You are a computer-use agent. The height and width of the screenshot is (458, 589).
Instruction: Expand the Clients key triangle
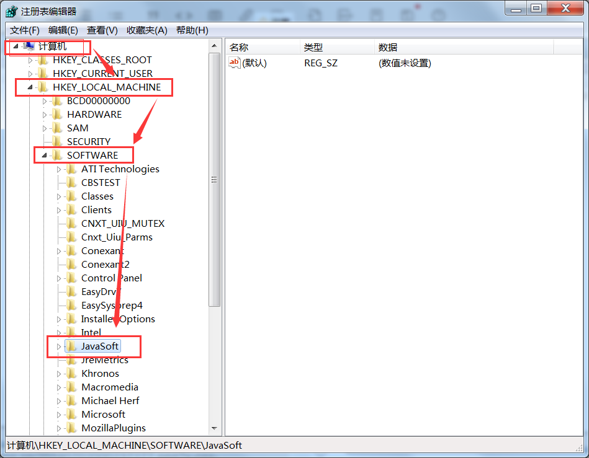[59, 211]
